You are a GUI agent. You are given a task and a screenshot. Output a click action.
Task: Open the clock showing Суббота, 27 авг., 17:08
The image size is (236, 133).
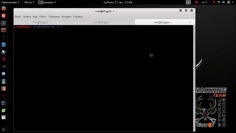[118, 2]
